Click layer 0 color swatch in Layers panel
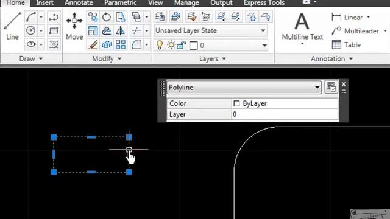 pos(194,46)
